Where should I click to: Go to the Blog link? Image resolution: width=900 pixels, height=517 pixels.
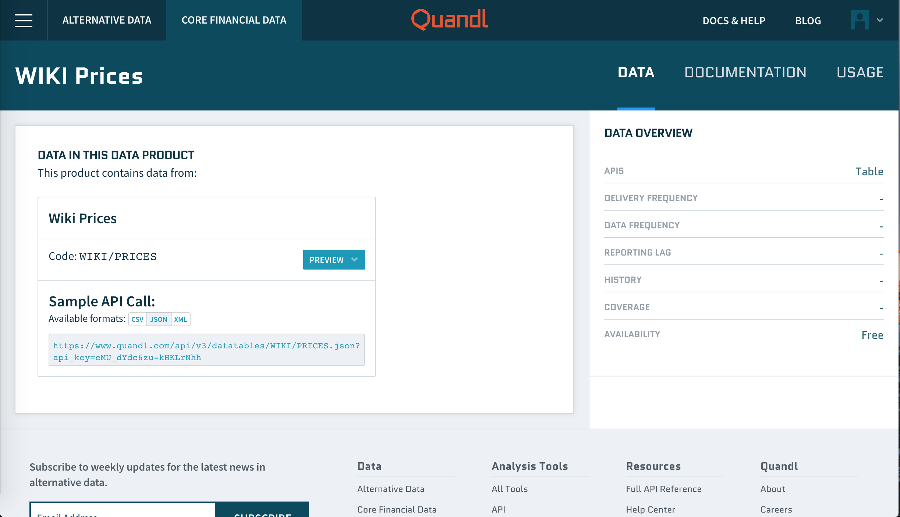(808, 21)
